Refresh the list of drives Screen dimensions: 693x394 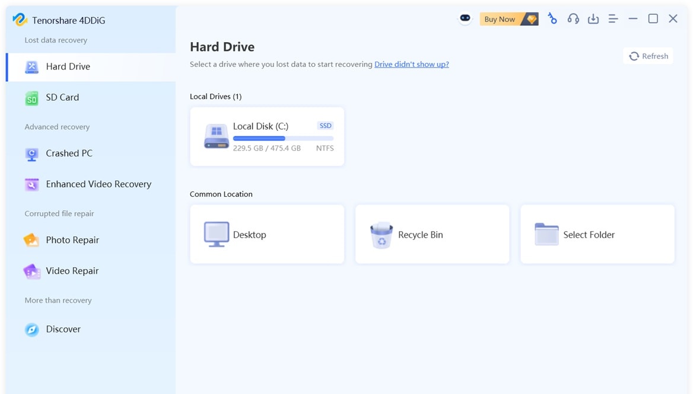[x=648, y=56]
